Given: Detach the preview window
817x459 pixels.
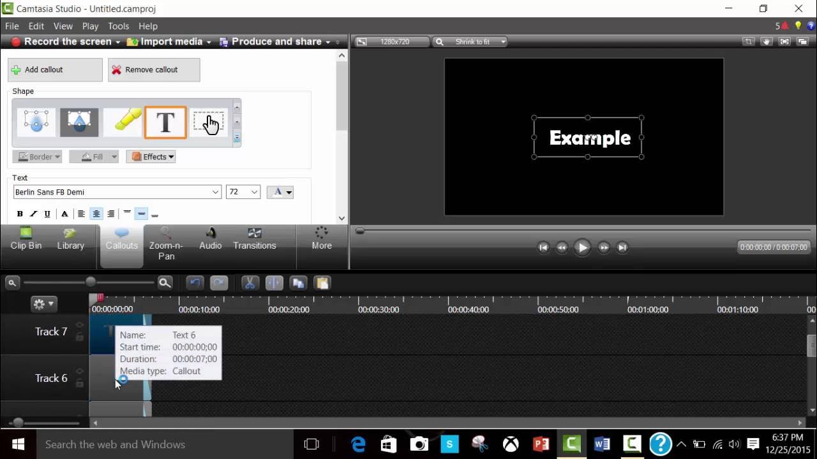Looking at the screenshot, I should pyautogui.click(x=804, y=41).
